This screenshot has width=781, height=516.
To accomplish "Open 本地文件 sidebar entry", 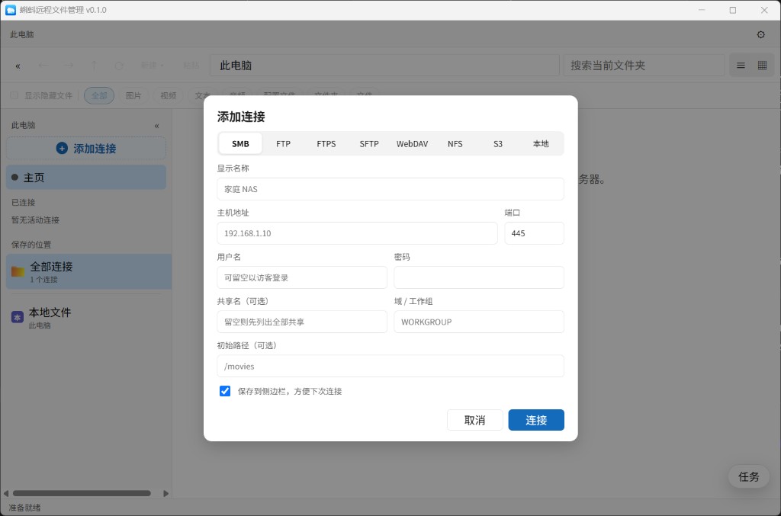I will [86, 317].
